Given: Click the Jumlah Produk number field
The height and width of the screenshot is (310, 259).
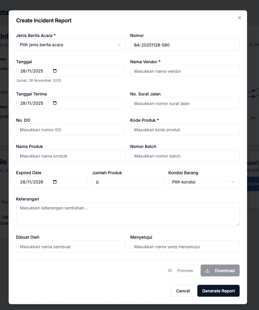Looking at the screenshot, I should tap(128, 182).
